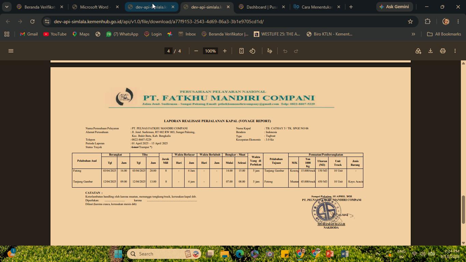Expand the hidden bookmarks chevron
Viewport: 466px width, 262px height.
pos(413,34)
